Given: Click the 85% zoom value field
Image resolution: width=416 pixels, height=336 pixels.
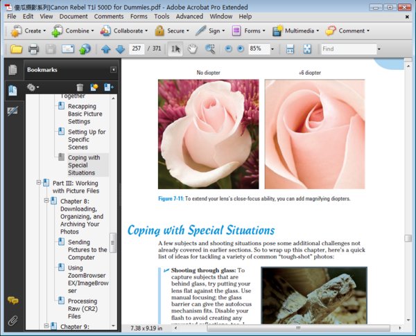Looking at the screenshot, I should pyautogui.click(x=259, y=48).
